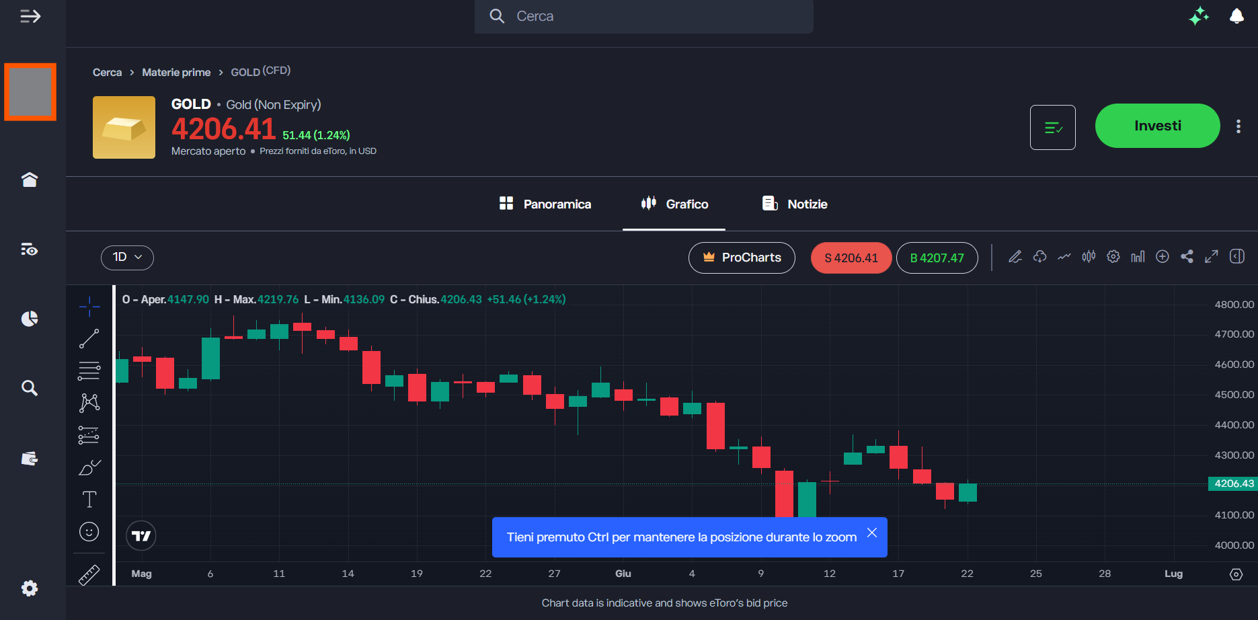Open the notifications bell
The image size is (1258, 620).
click(1236, 16)
